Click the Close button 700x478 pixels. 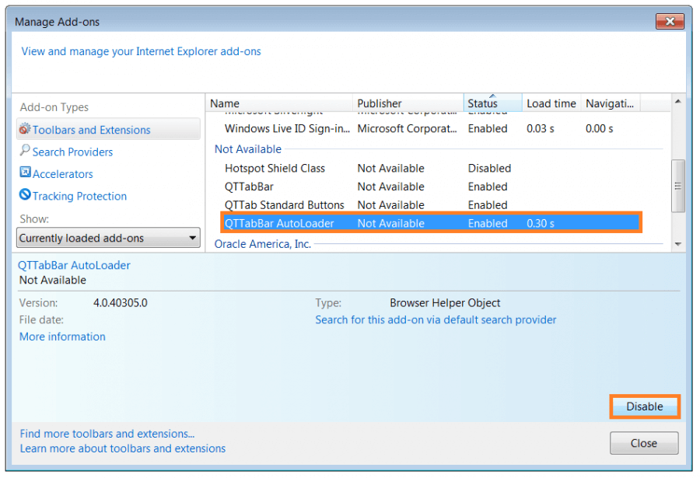pyautogui.click(x=644, y=443)
